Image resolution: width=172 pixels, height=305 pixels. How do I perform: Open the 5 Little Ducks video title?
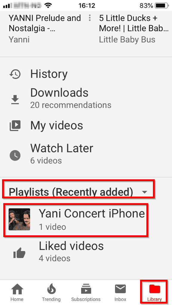coord(134,23)
